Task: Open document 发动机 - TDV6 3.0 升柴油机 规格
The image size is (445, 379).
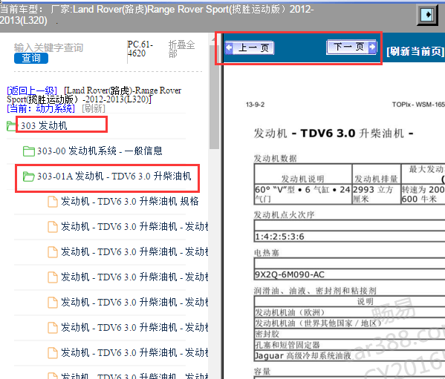Action: click(x=130, y=202)
